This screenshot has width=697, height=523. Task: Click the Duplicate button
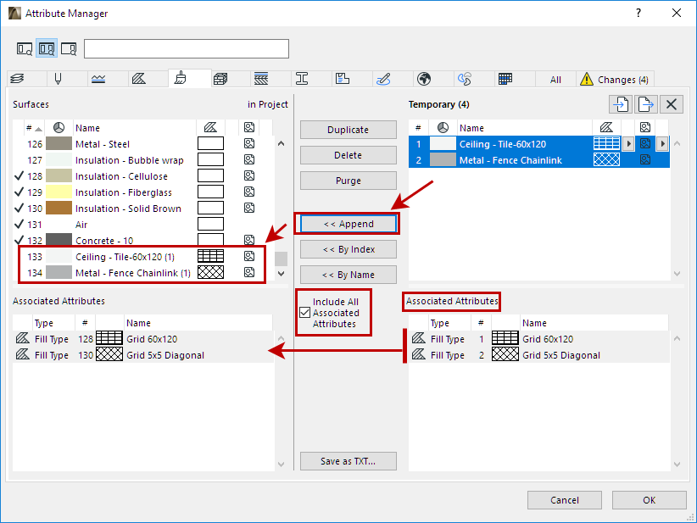348,130
